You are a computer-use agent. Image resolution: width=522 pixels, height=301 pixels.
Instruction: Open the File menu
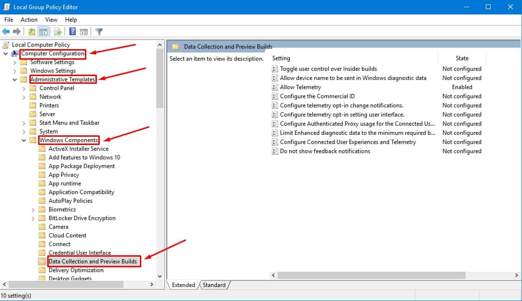click(x=9, y=20)
